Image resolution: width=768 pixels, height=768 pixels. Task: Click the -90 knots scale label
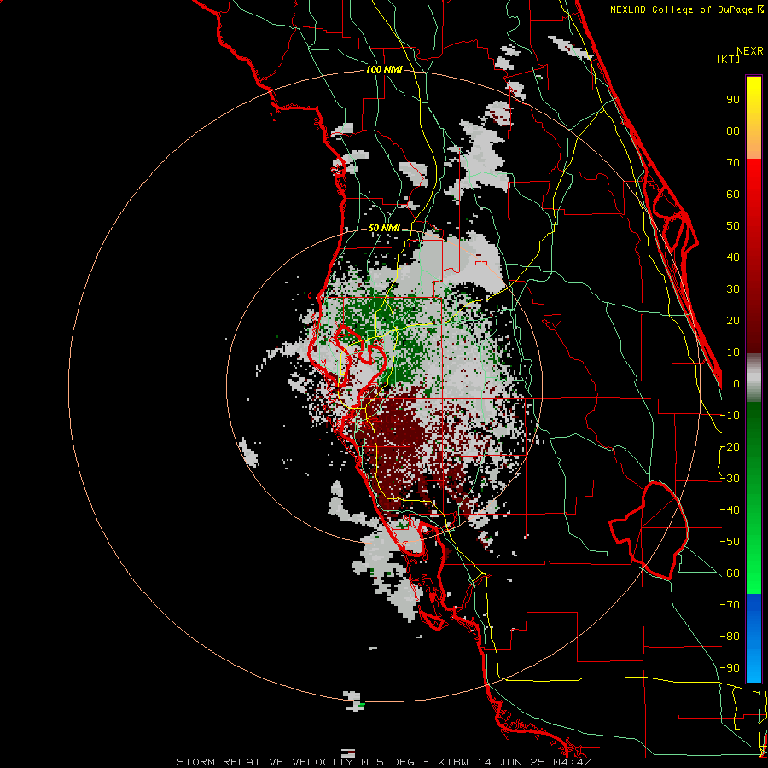(x=730, y=668)
